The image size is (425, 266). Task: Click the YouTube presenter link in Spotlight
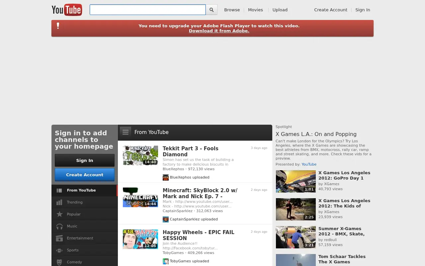(309, 164)
